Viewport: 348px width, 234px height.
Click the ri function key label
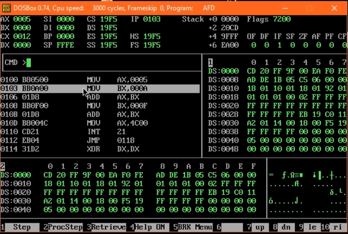click(x=338, y=227)
